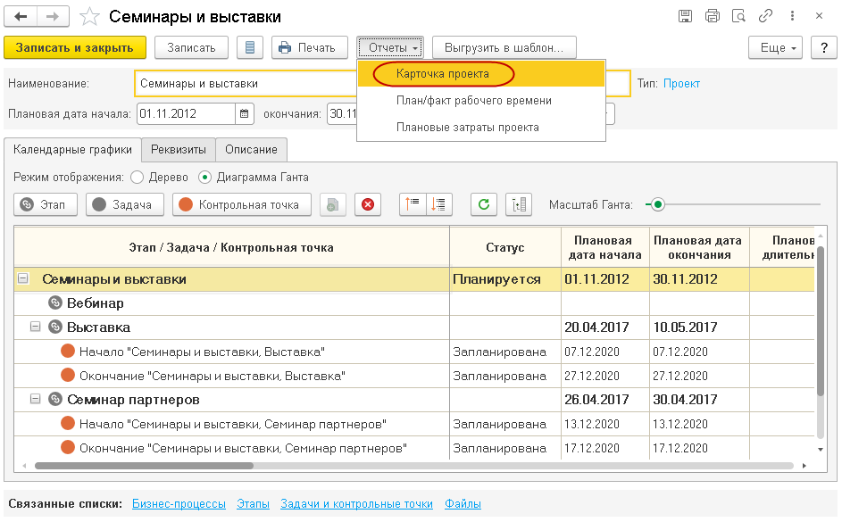Choose Плановые затраты проекта report

481,127
